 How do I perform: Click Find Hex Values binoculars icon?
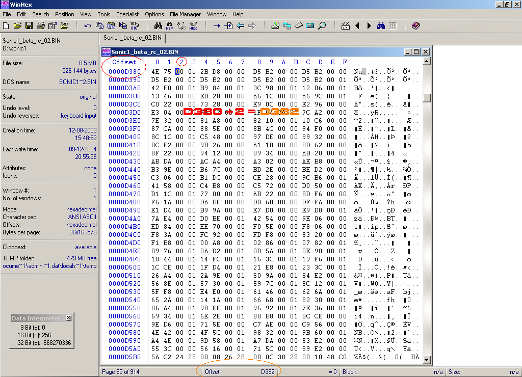pyautogui.click(x=170, y=25)
